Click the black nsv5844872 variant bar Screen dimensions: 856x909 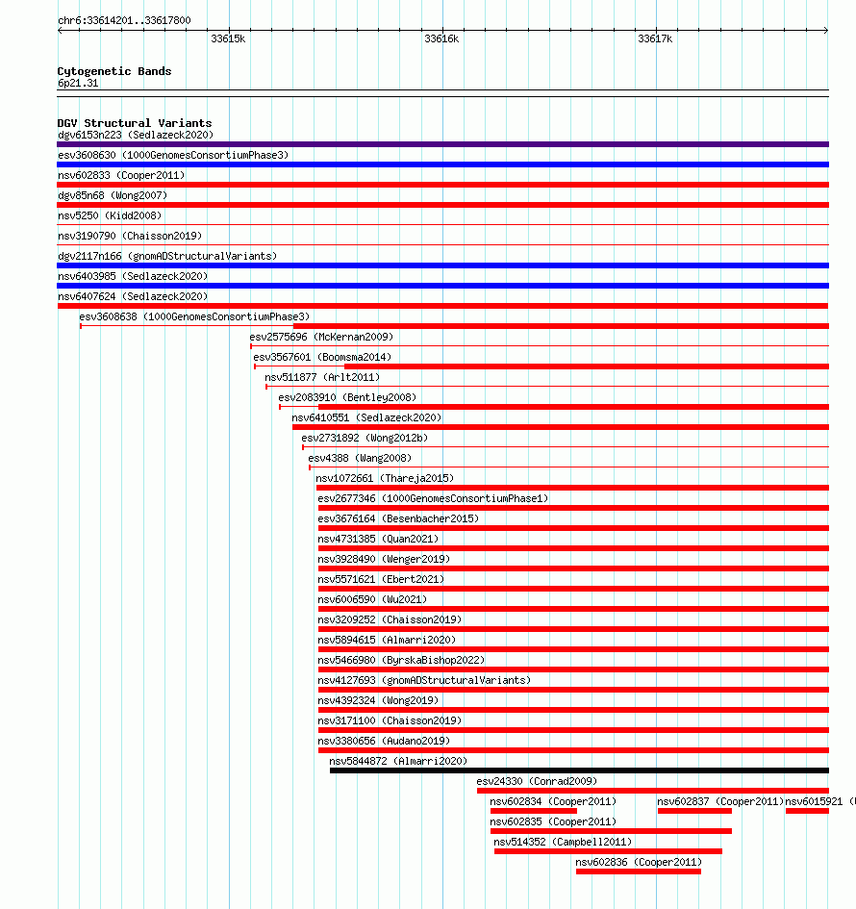tap(580, 771)
